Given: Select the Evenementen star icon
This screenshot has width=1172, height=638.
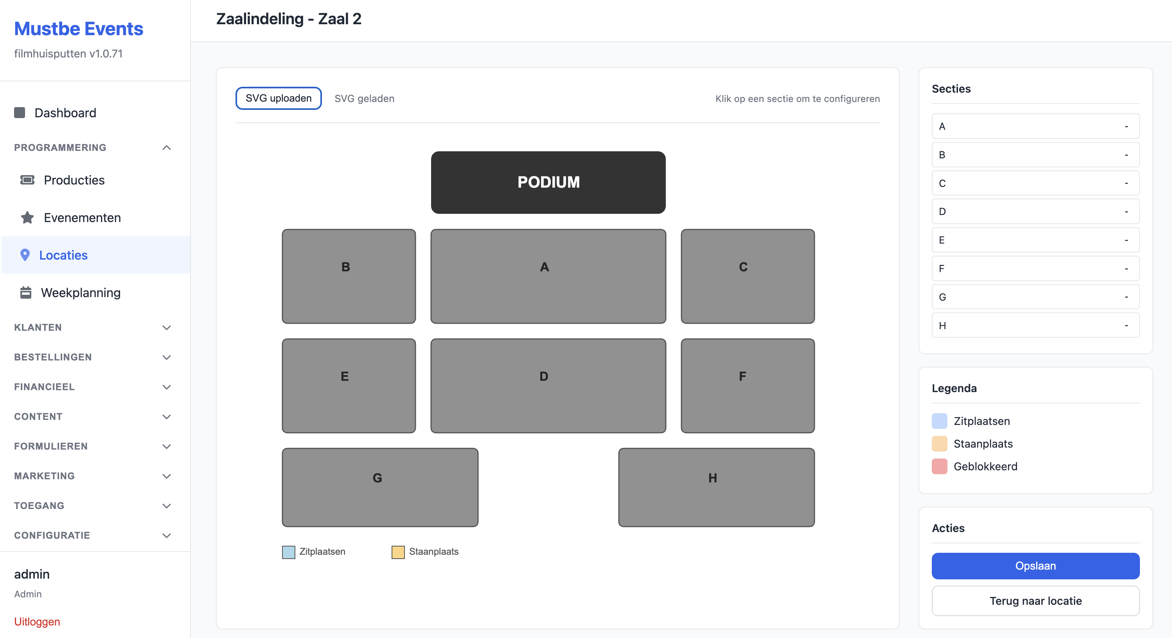Looking at the screenshot, I should tap(27, 217).
